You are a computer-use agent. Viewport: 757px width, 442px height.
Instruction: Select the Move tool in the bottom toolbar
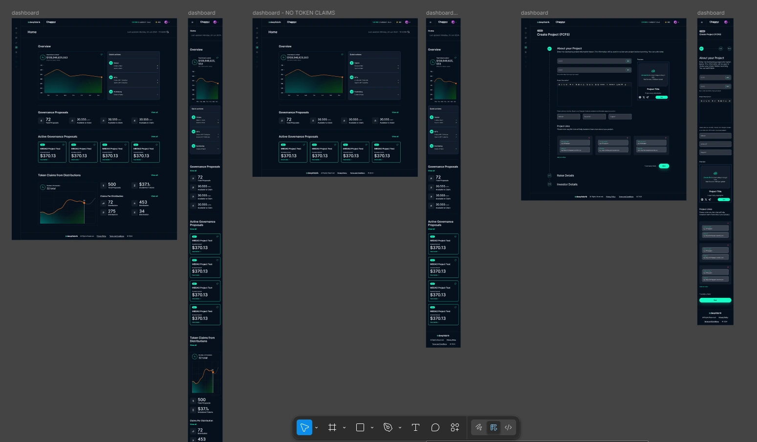click(x=304, y=427)
